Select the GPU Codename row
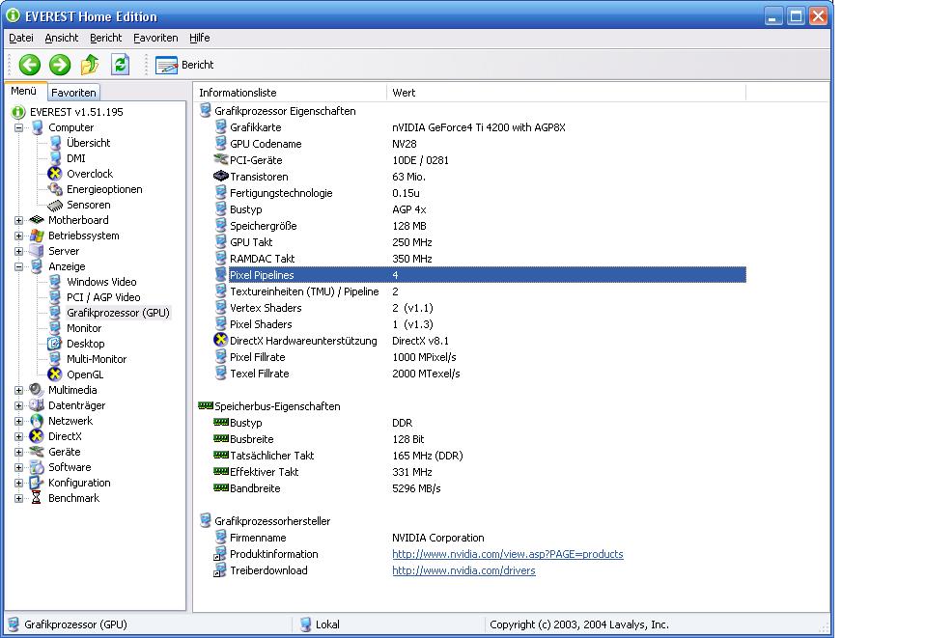The image size is (926, 638). click(480, 144)
